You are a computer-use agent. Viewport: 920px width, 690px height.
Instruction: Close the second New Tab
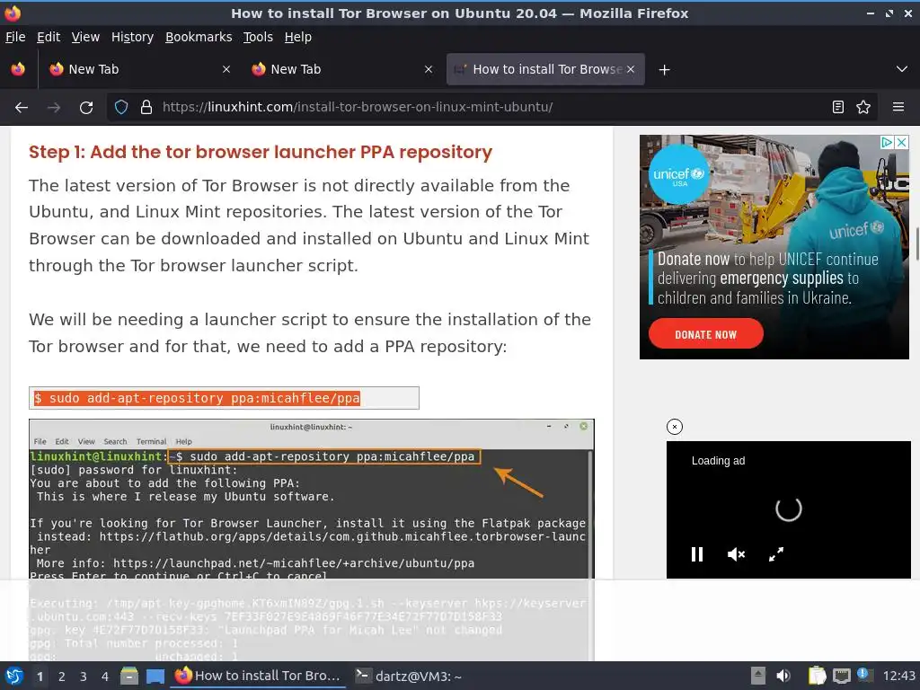429,69
